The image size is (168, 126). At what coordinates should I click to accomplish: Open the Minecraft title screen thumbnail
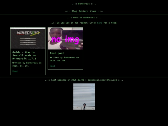click(28, 38)
